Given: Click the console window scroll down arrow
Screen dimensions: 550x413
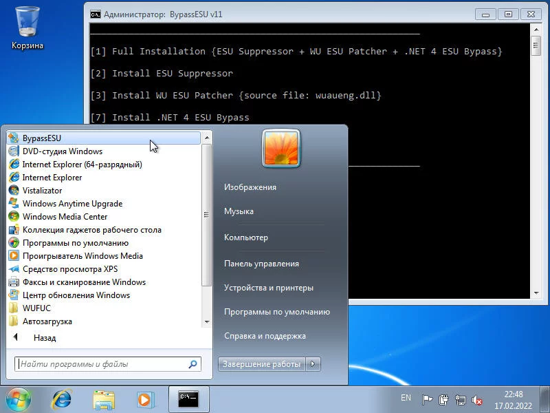Looking at the screenshot, I should (x=536, y=293).
